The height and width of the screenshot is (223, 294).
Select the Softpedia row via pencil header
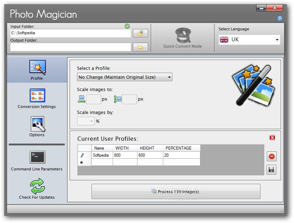click(x=84, y=155)
